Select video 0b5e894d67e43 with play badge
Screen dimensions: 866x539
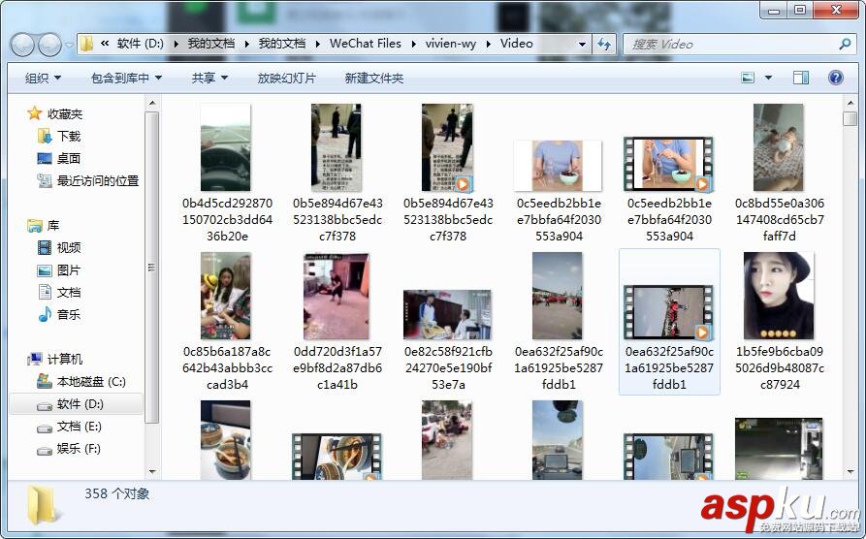coord(447,147)
